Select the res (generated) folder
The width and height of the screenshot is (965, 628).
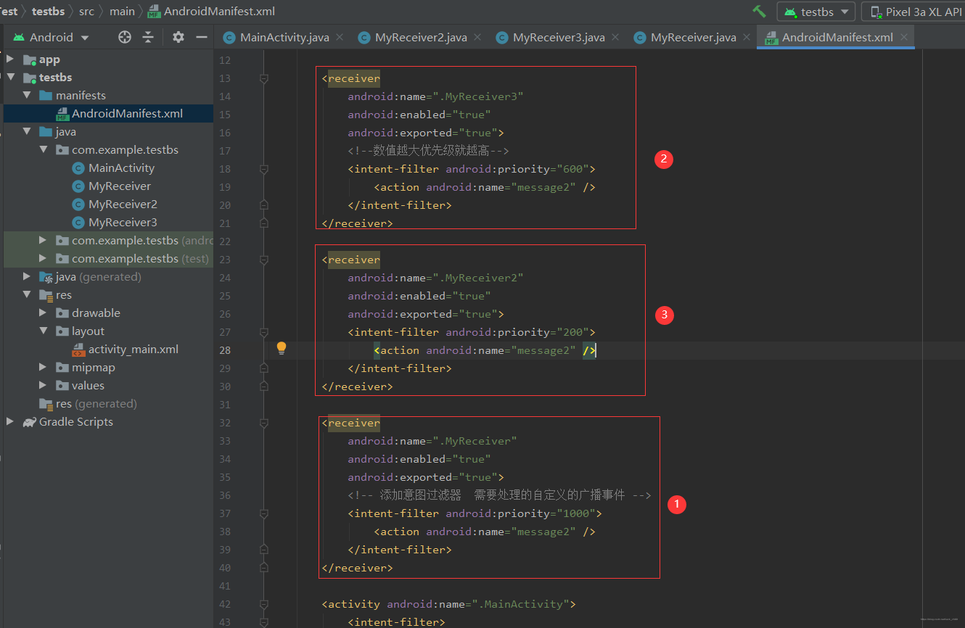[96, 403]
